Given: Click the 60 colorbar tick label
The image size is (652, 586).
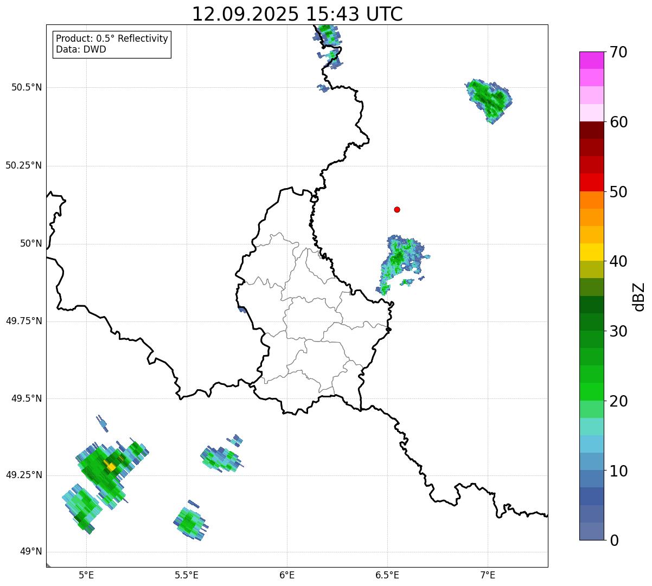Looking at the screenshot, I should tap(618, 122).
